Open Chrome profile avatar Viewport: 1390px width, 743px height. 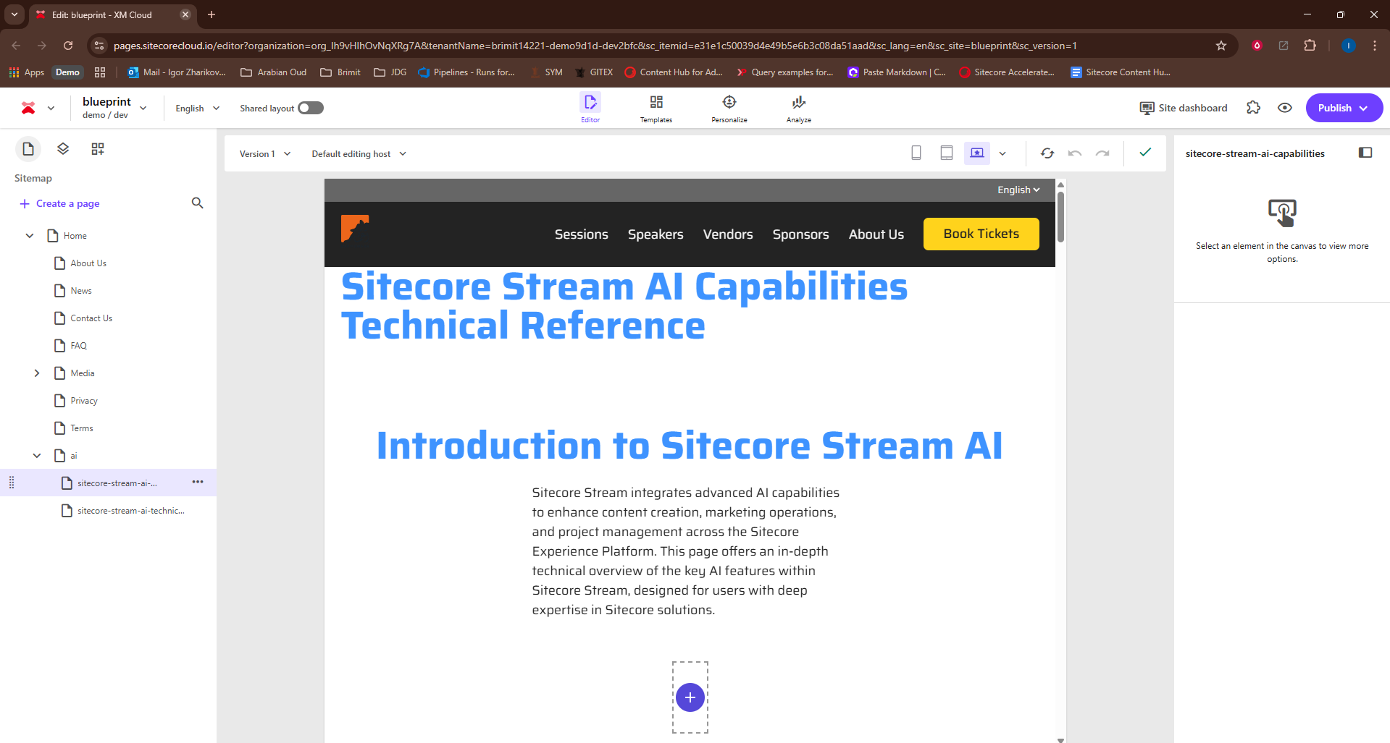(1349, 46)
